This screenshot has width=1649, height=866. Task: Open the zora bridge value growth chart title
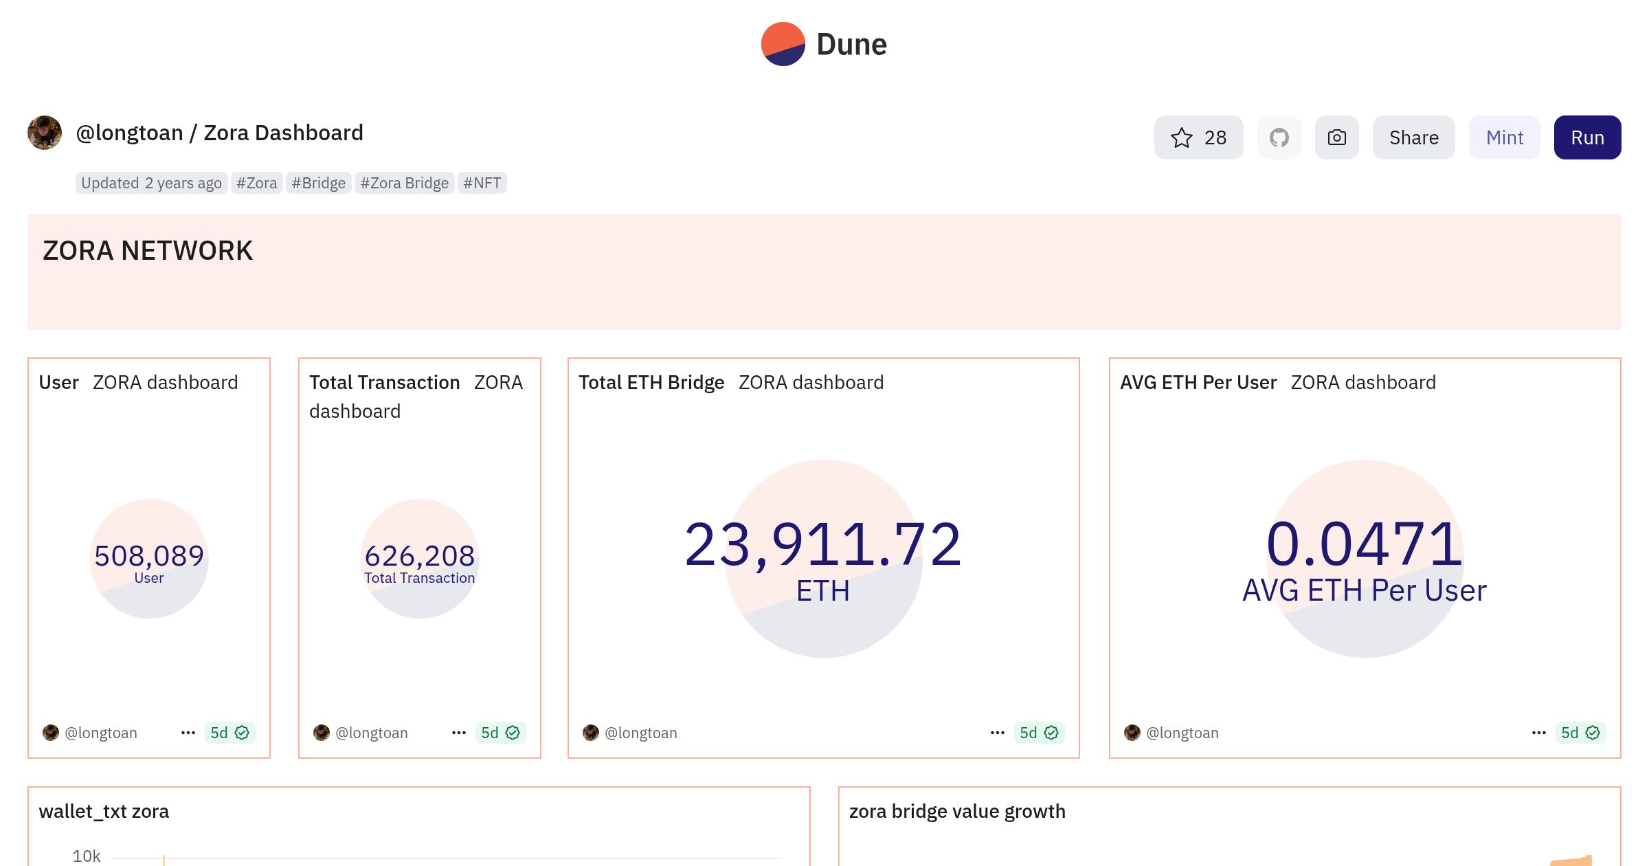[957, 811]
